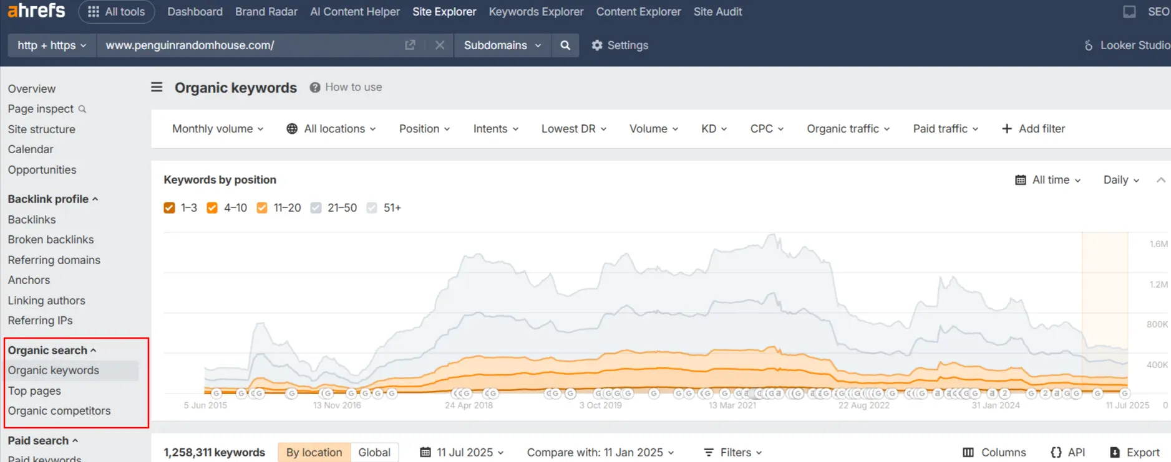This screenshot has height=462, width=1171.
Task: Open Site structure in the sidebar
Action: [x=41, y=130]
